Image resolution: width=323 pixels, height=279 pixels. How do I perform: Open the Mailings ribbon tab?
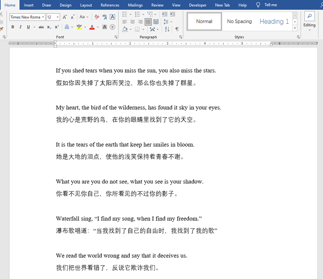[x=135, y=5]
